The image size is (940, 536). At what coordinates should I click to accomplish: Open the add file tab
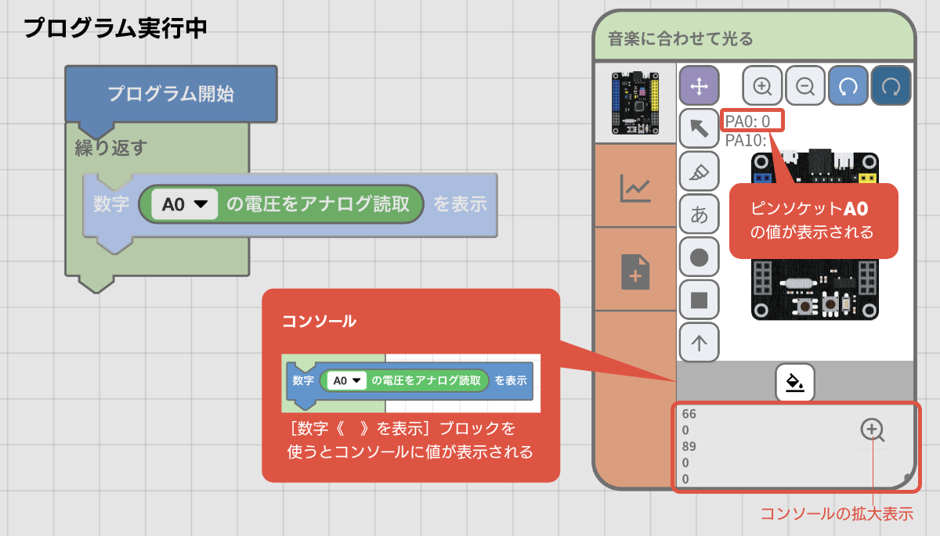635,270
